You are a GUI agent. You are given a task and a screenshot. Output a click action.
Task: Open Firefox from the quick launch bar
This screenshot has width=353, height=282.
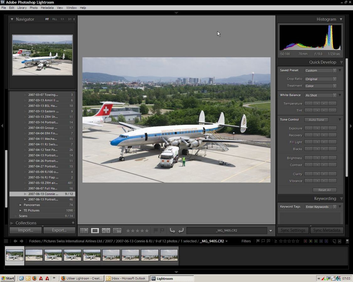click(x=35, y=279)
